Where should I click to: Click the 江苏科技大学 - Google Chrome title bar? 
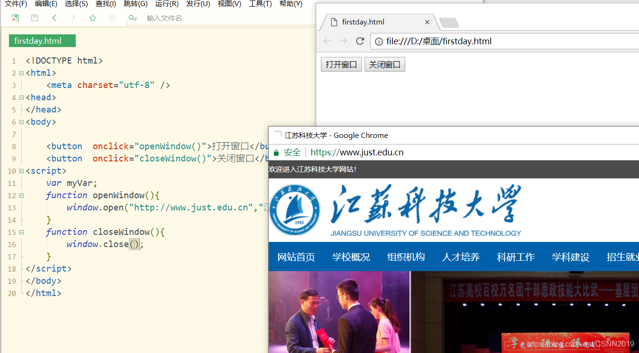pyautogui.click(x=454, y=135)
